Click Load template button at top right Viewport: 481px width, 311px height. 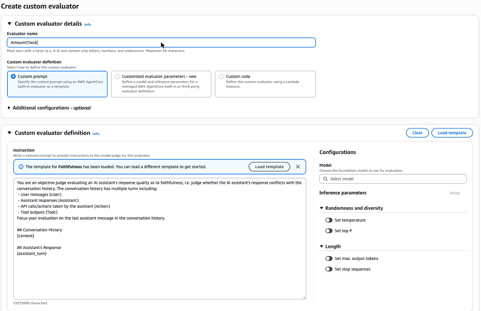(452, 133)
